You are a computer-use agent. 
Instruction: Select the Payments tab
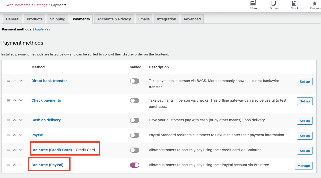pos(81,19)
